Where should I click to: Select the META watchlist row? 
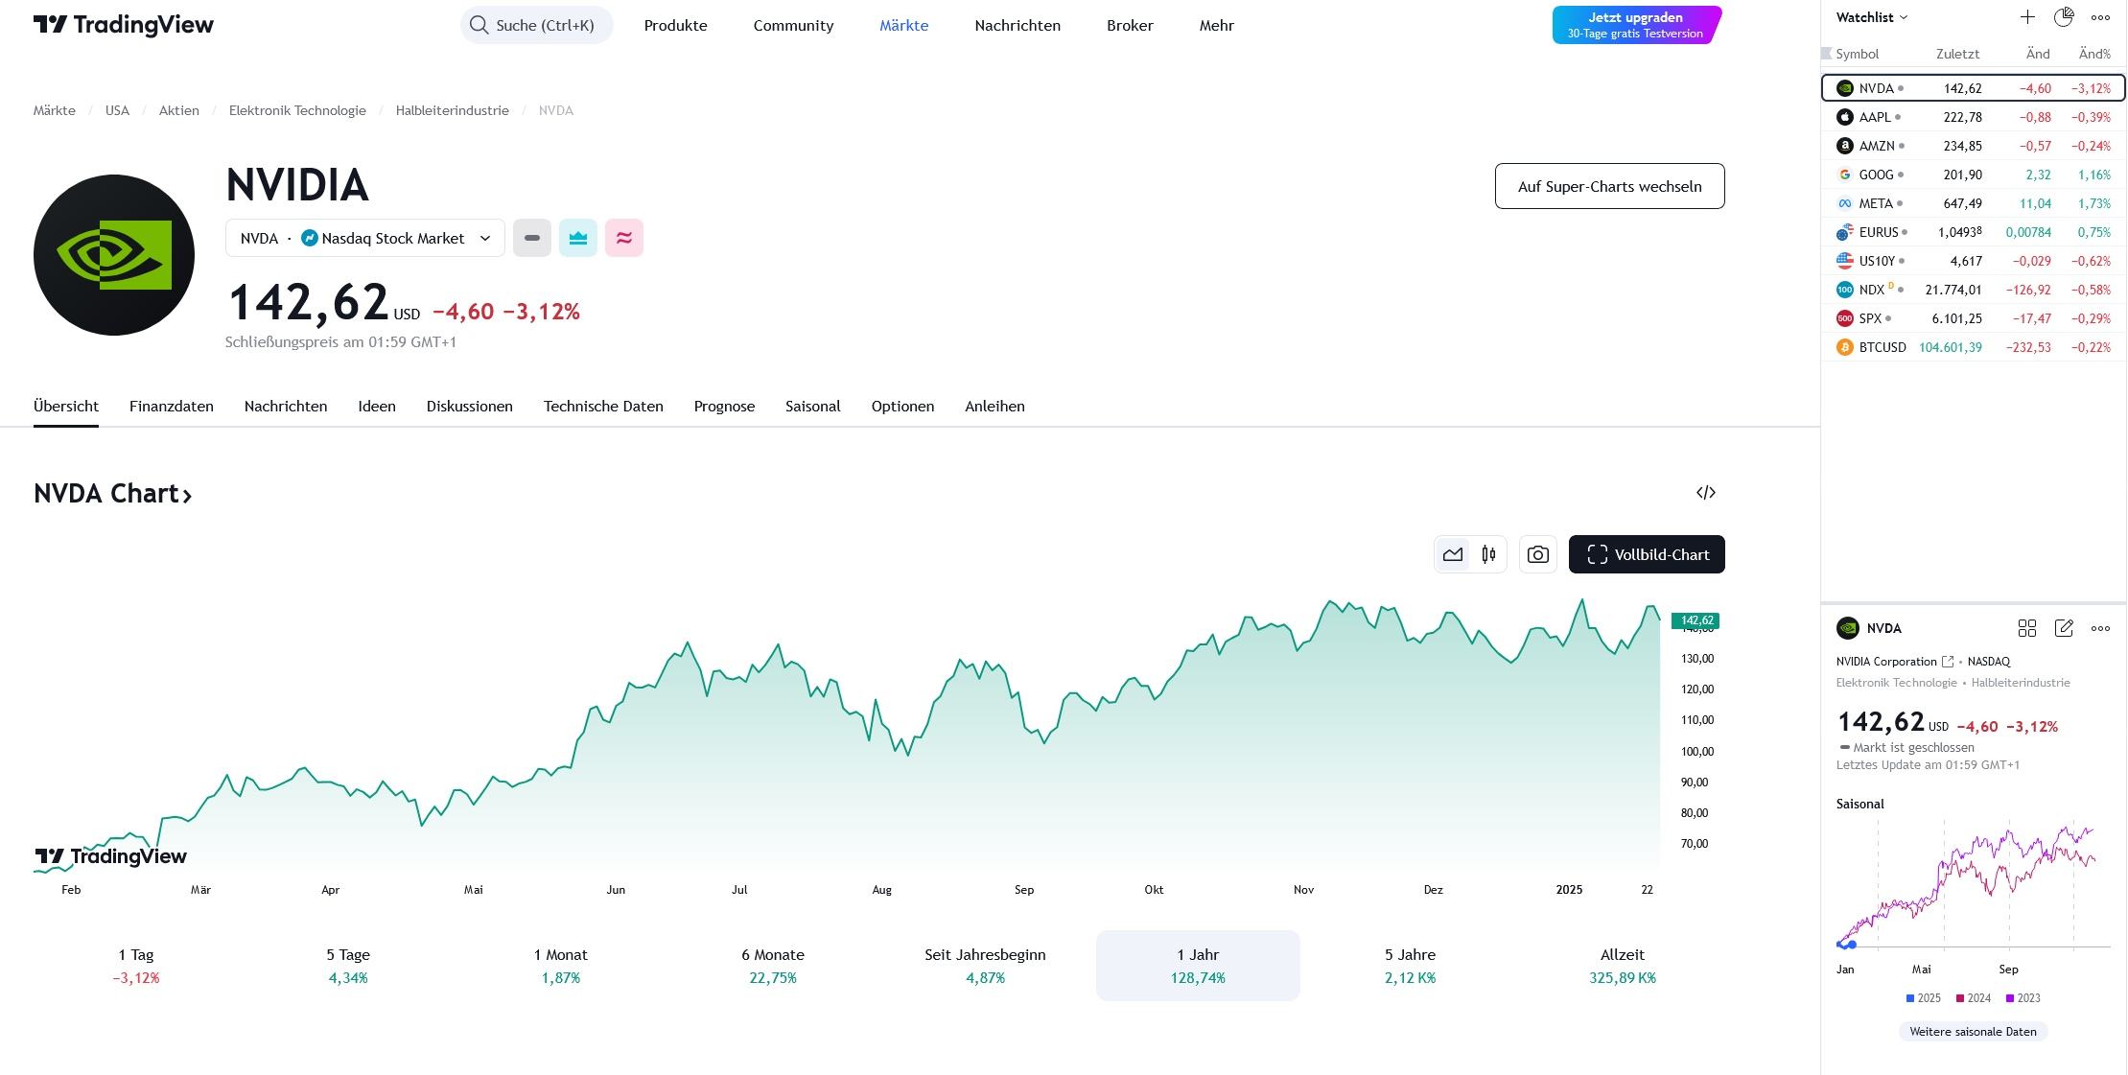(x=1973, y=203)
